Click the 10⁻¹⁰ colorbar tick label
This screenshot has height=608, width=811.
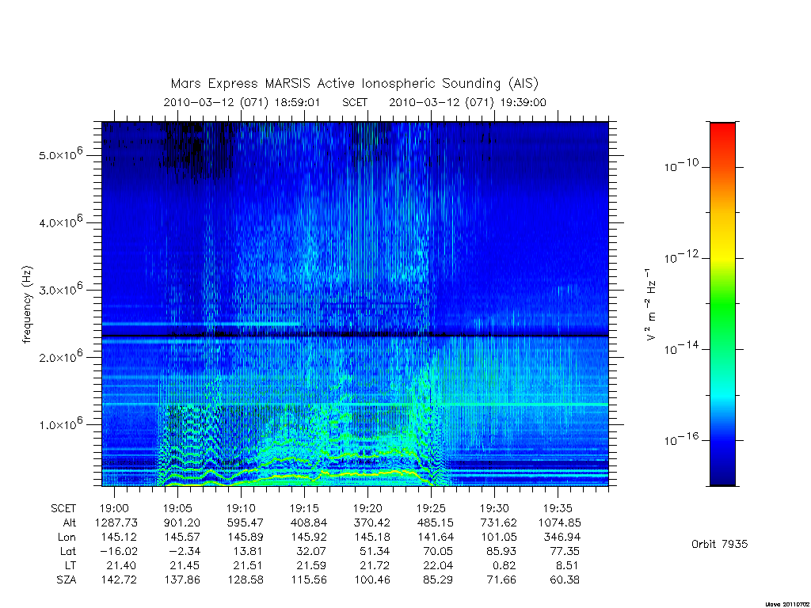pos(681,165)
